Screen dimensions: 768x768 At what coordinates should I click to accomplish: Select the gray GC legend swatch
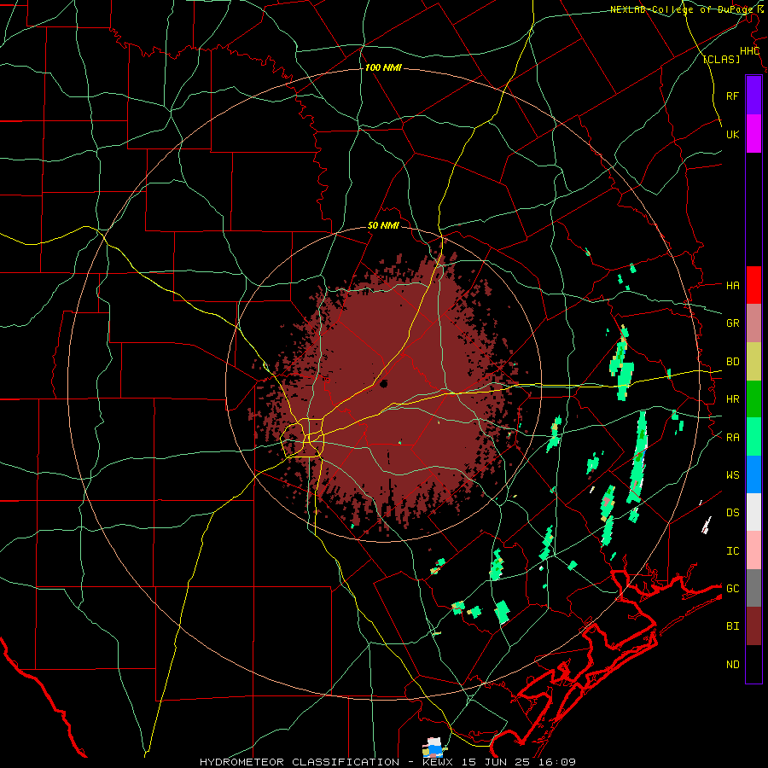[753, 588]
